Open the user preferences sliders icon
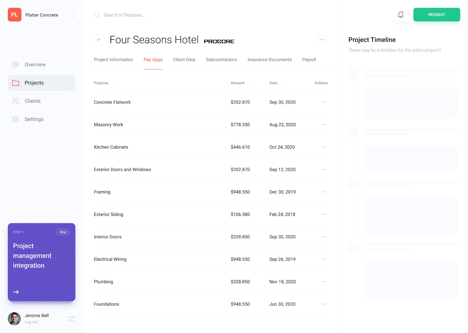This screenshot has height=333, width=468. (71, 319)
